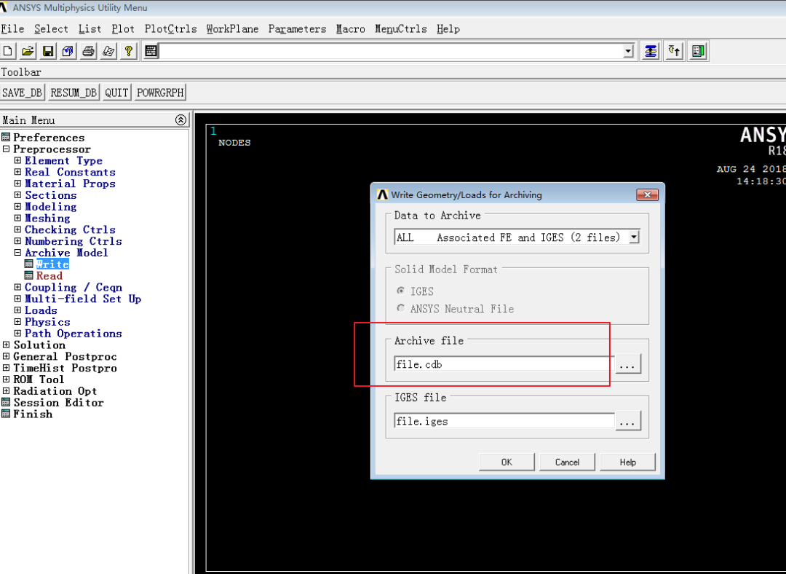786x574 pixels.
Task: Click the Physics tree label
Action: (x=47, y=322)
